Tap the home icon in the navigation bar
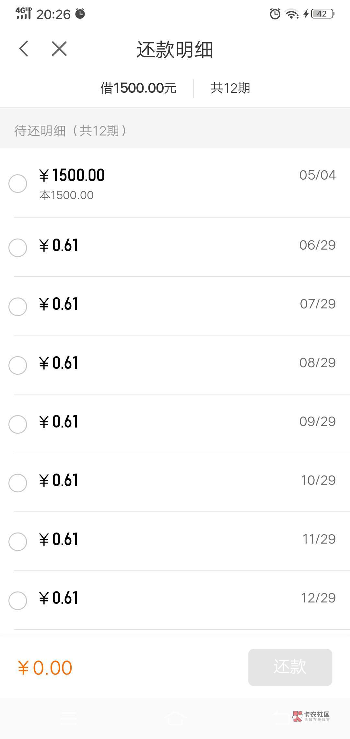The height and width of the screenshot is (739, 350). 175,718
